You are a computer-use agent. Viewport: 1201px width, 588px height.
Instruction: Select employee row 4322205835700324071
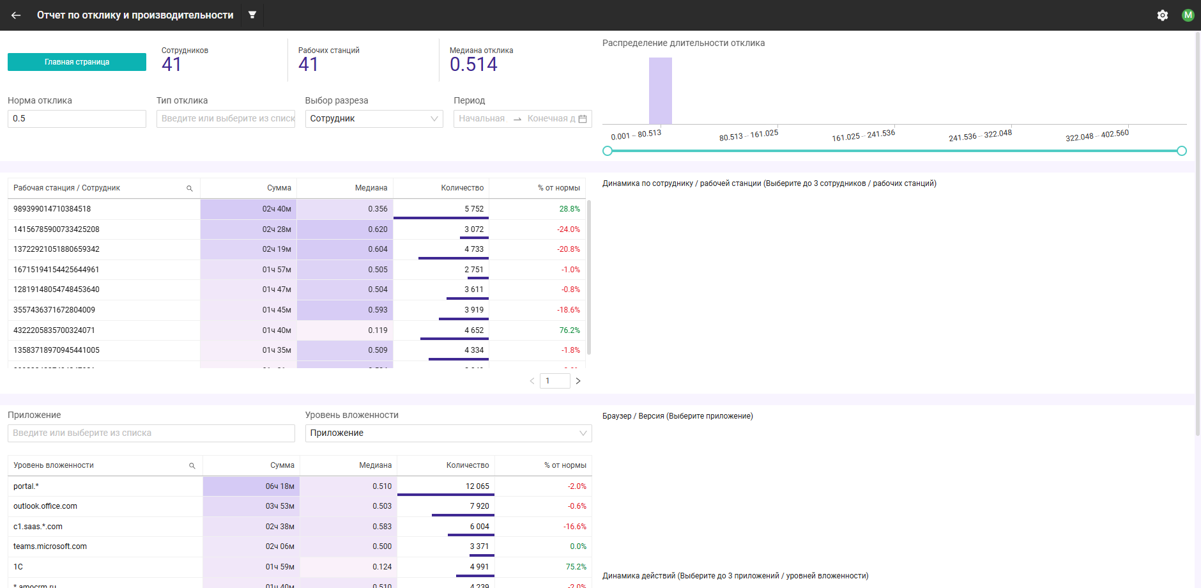pos(296,330)
